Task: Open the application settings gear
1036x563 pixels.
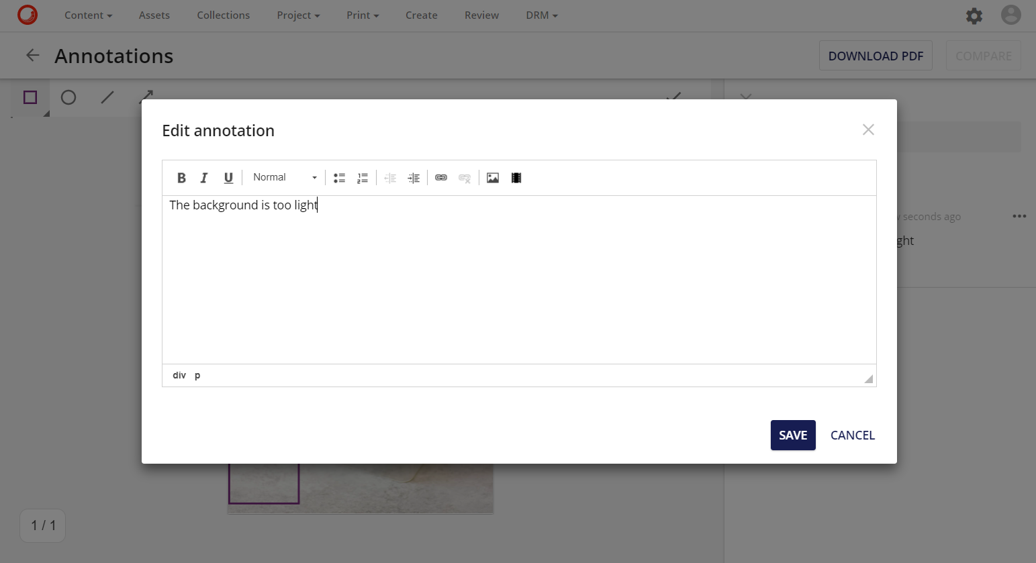Action: tap(974, 15)
